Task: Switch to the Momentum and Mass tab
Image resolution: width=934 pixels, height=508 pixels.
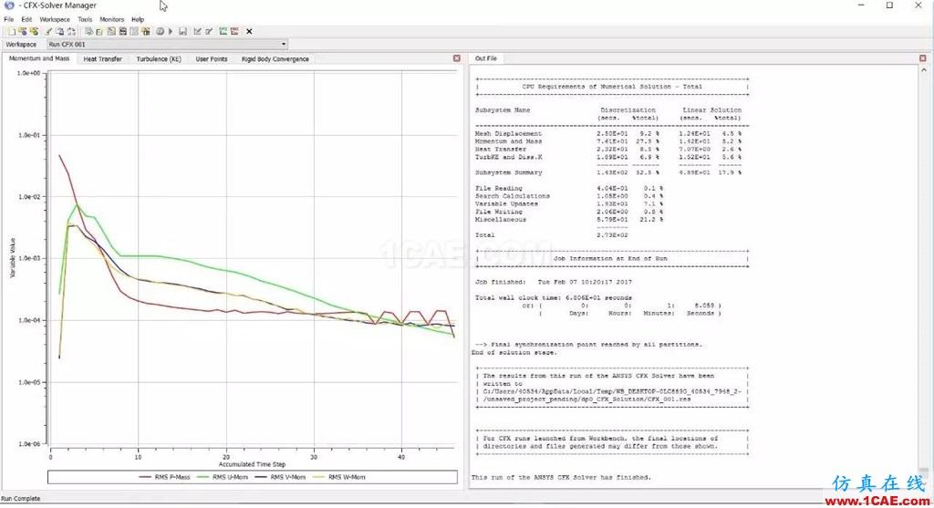Action: pyautogui.click(x=39, y=58)
